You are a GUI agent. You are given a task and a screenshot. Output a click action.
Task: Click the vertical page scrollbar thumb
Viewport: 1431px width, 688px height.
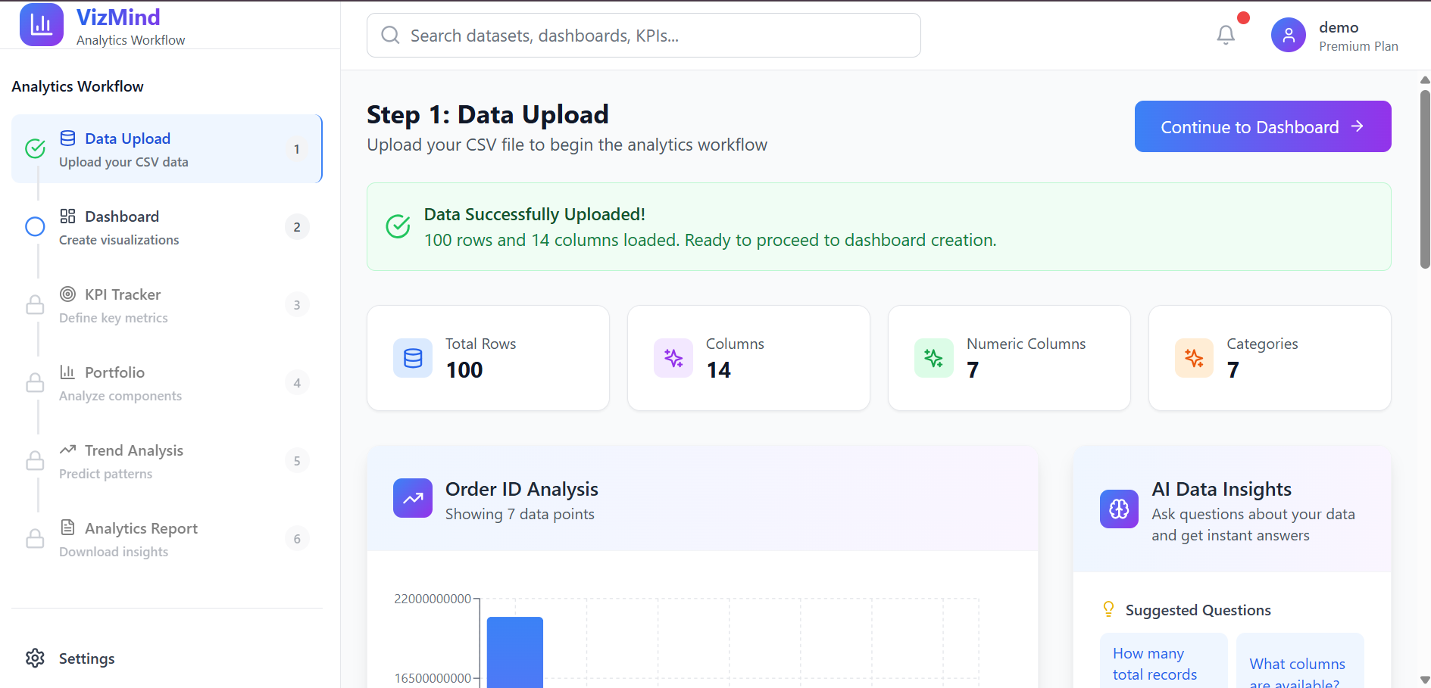(1425, 179)
